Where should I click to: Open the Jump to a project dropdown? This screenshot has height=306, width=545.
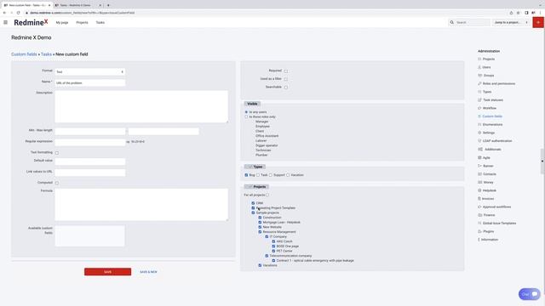511,22
